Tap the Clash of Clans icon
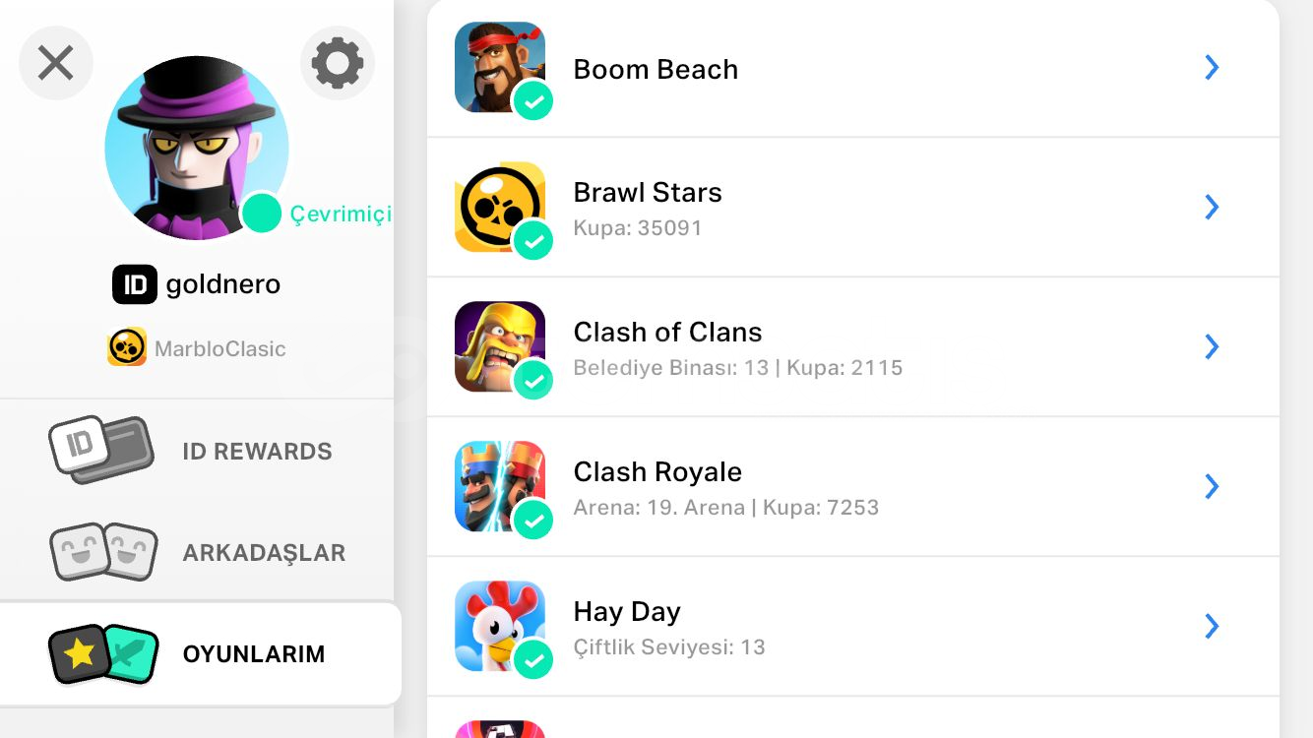Image resolution: width=1313 pixels, height=738 pixels. point(498,344)
